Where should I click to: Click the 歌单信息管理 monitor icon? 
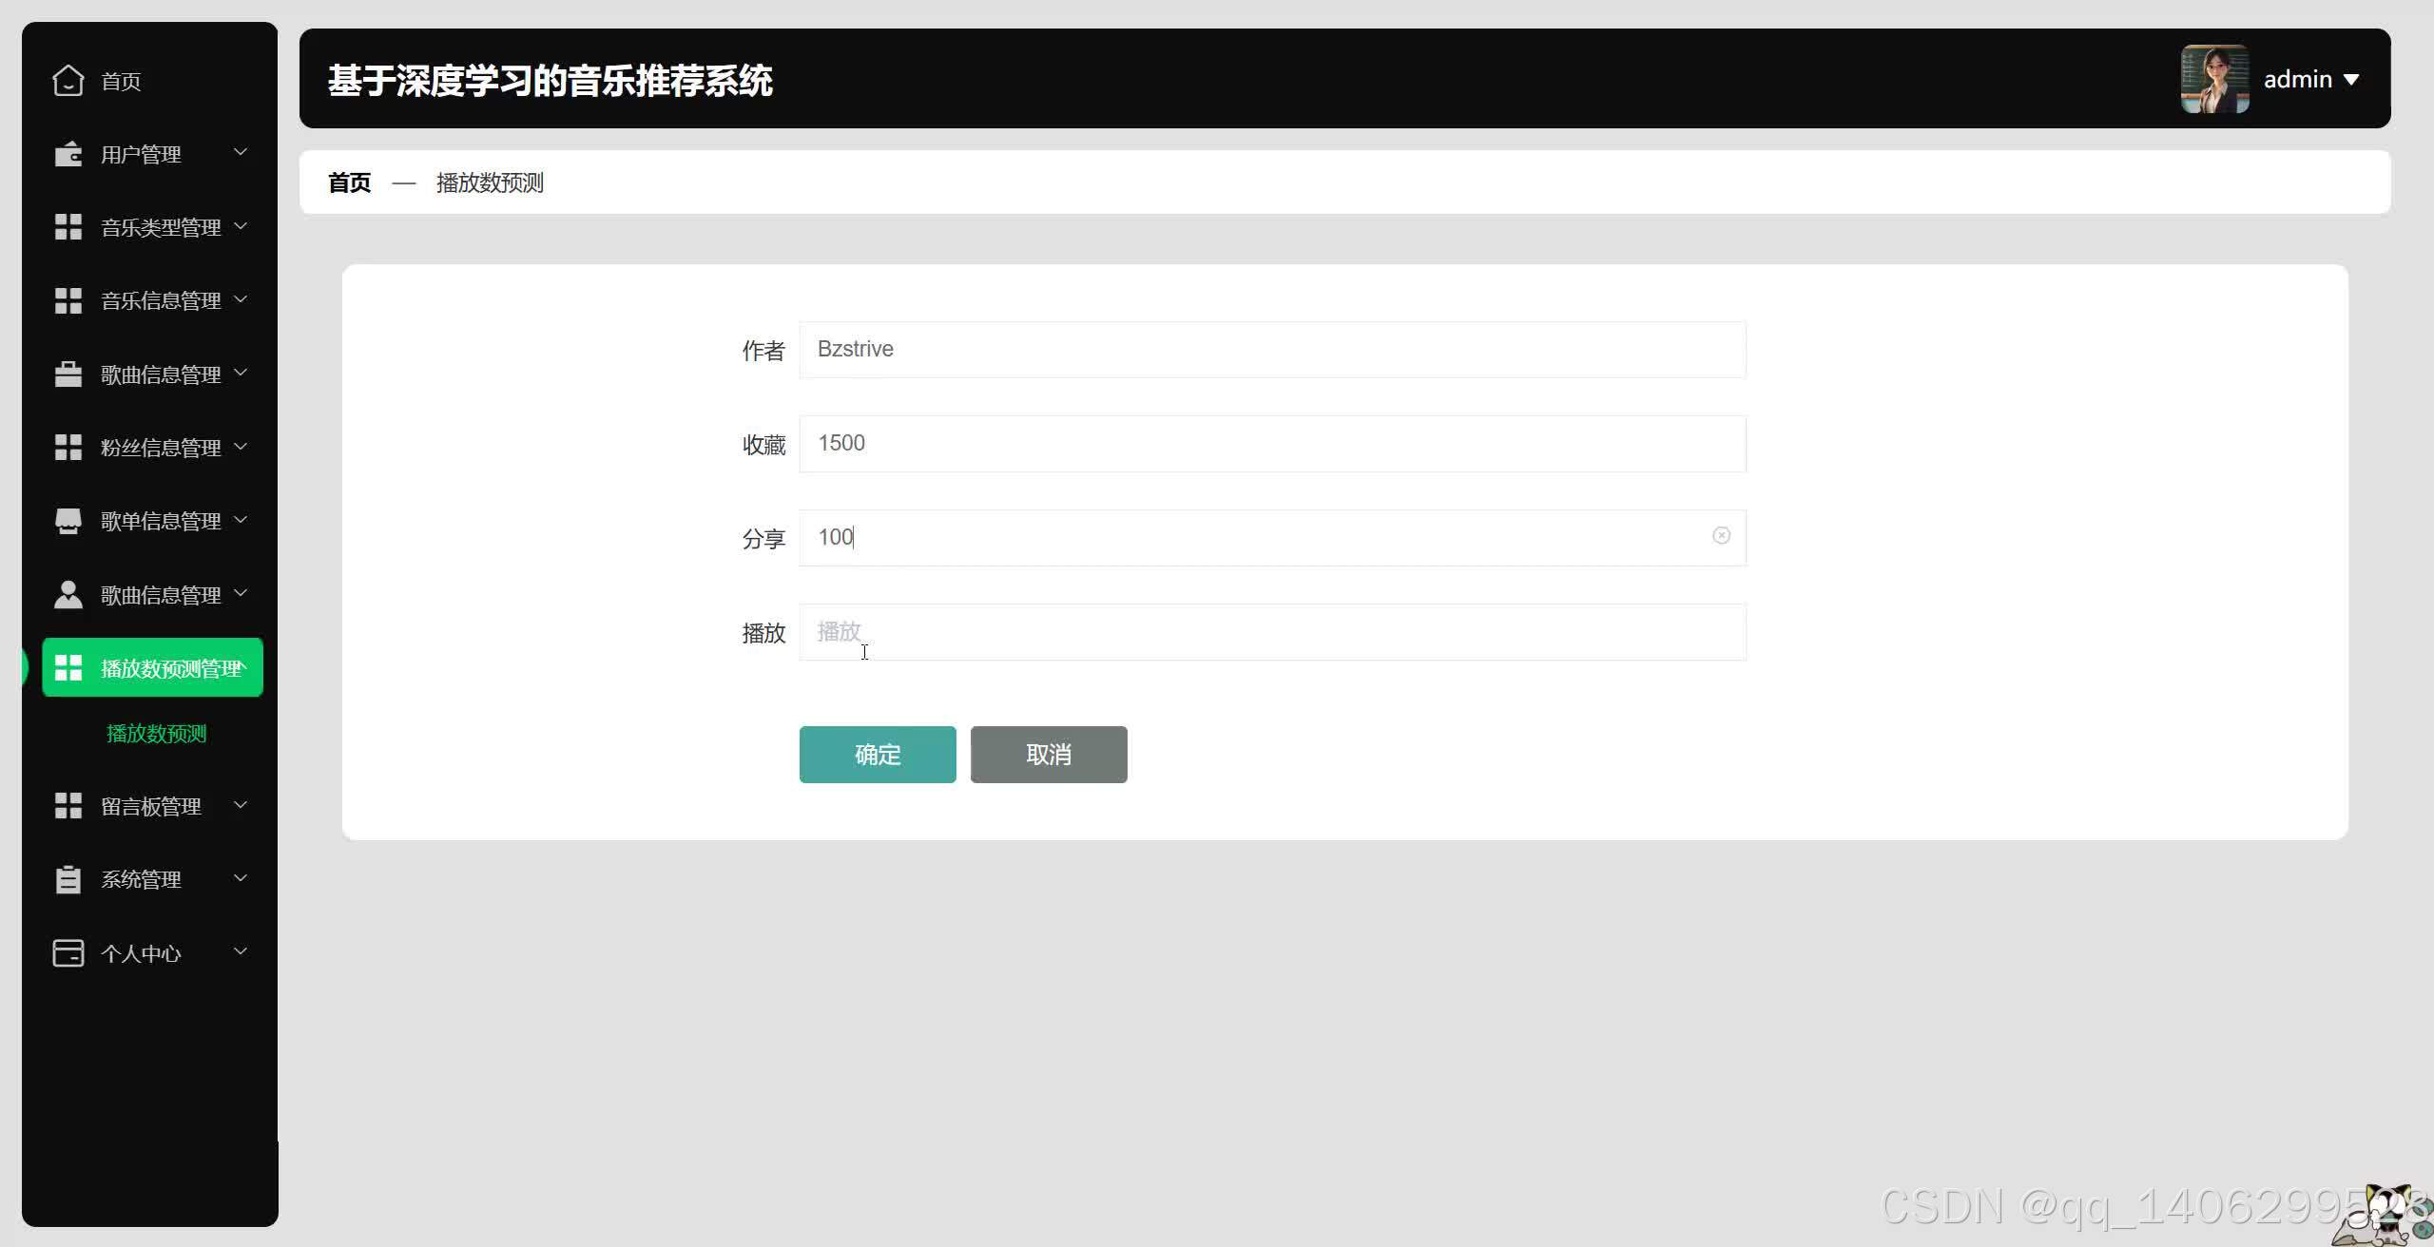click(x=68, y=520)
